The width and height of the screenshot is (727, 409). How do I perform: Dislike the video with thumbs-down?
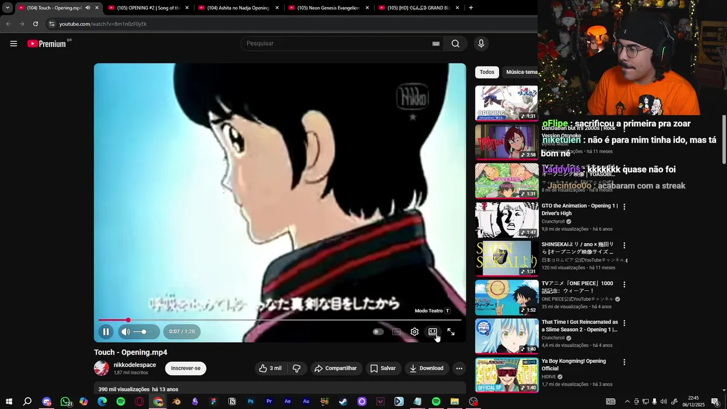(x=296, y=368)
